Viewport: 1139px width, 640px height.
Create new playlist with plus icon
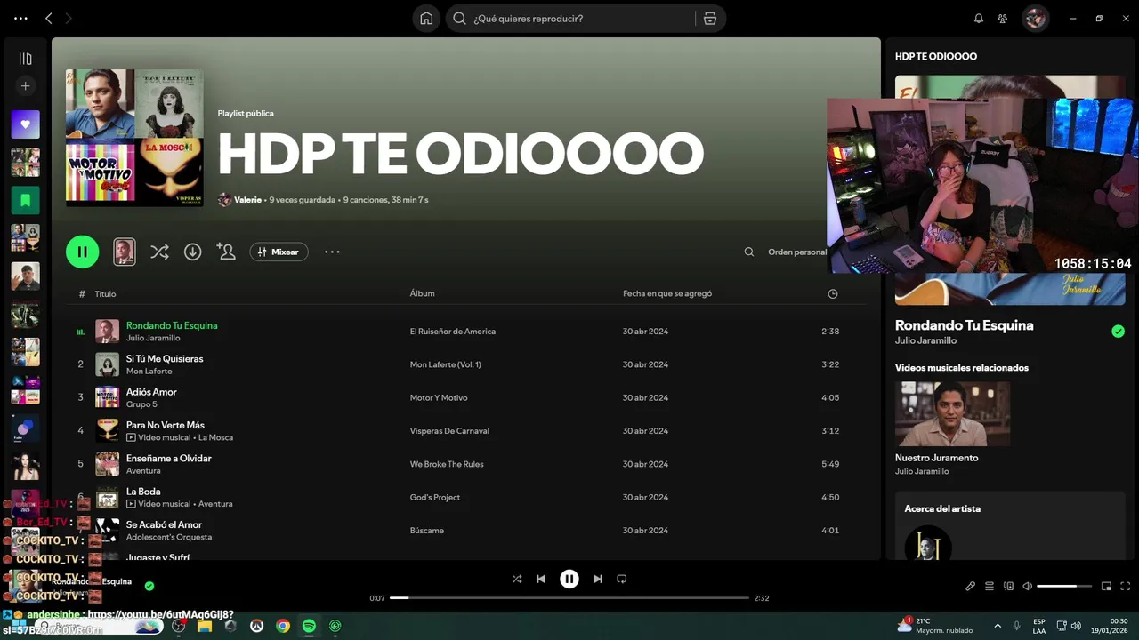point(25,86)
